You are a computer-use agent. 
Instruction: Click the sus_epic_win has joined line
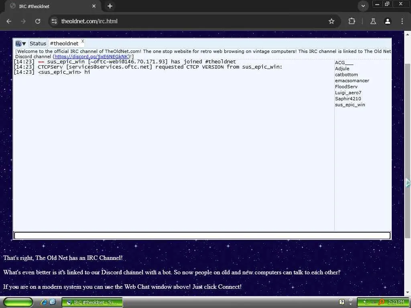click(125, 62)
